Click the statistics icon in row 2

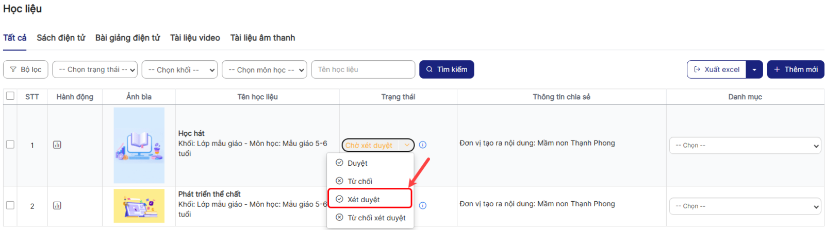point(57,206)
